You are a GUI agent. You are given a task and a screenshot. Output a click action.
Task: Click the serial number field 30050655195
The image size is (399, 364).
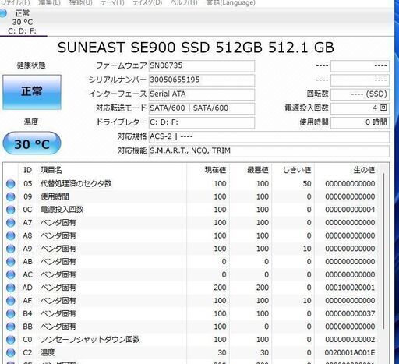(202, 80)
